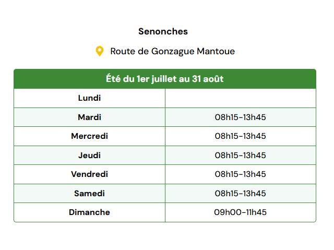Select the Dimanche day cell
The image size is (334, 250).
coord(89,212)
